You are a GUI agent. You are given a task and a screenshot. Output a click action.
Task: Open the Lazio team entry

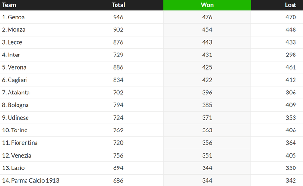click(18, 168)
